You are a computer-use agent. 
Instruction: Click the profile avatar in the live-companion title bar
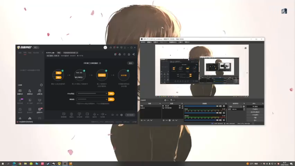[x=105, y=48]
